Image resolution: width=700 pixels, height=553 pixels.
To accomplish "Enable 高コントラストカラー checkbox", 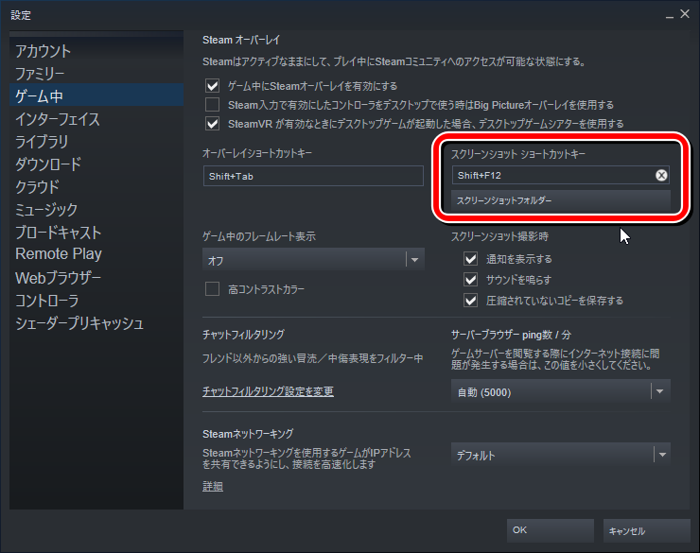I will click(213, 289).
